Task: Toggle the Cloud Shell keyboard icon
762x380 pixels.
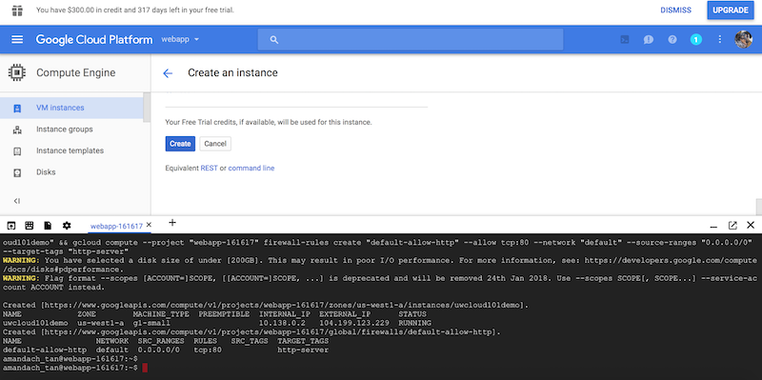Action: (30, 226)
